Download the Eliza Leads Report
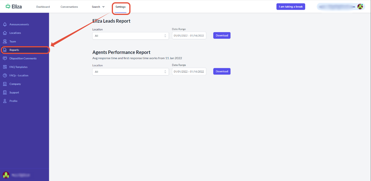371x181 pixels. [222, 36]
